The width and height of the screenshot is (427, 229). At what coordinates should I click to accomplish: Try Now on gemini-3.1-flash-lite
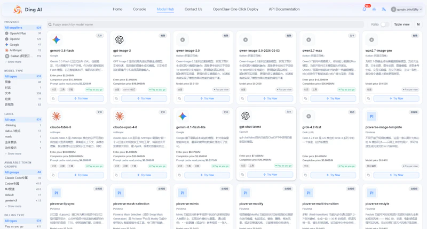tap(207, 175)
